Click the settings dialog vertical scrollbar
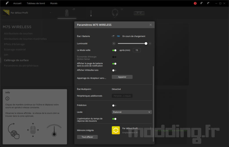Viewport: 229px width, 147px height. click(x=153, y=104)
